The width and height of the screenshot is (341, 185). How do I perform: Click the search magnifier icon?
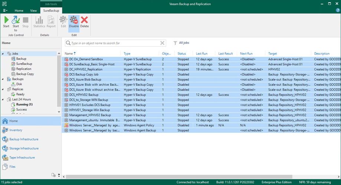point(68,43)
